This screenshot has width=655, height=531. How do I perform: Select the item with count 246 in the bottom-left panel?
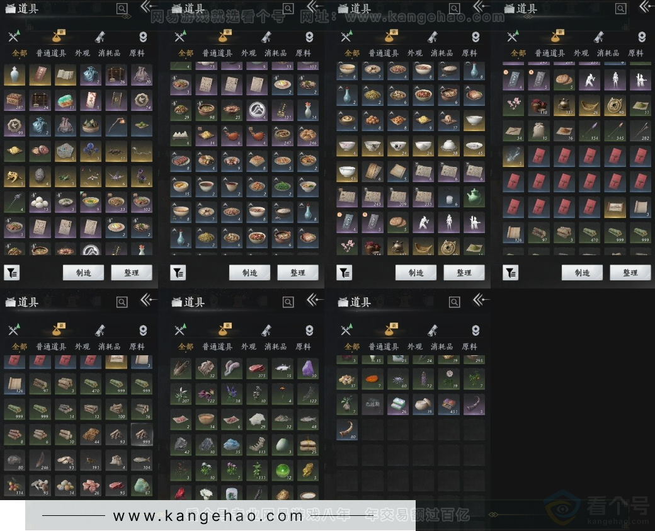tap(40, 460)
